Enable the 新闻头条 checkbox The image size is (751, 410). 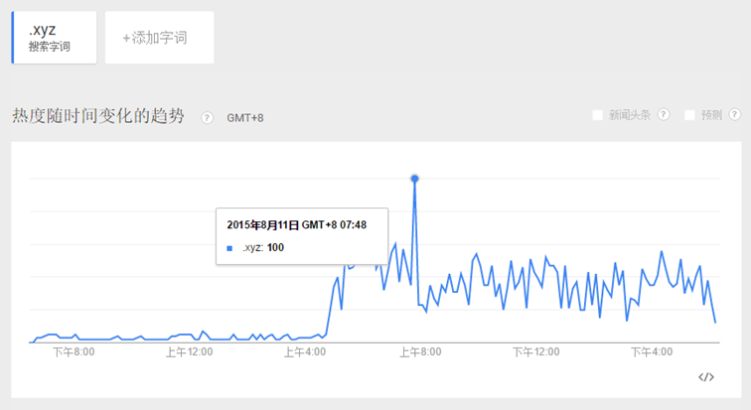pyautogui.click(x=598, y=115)
